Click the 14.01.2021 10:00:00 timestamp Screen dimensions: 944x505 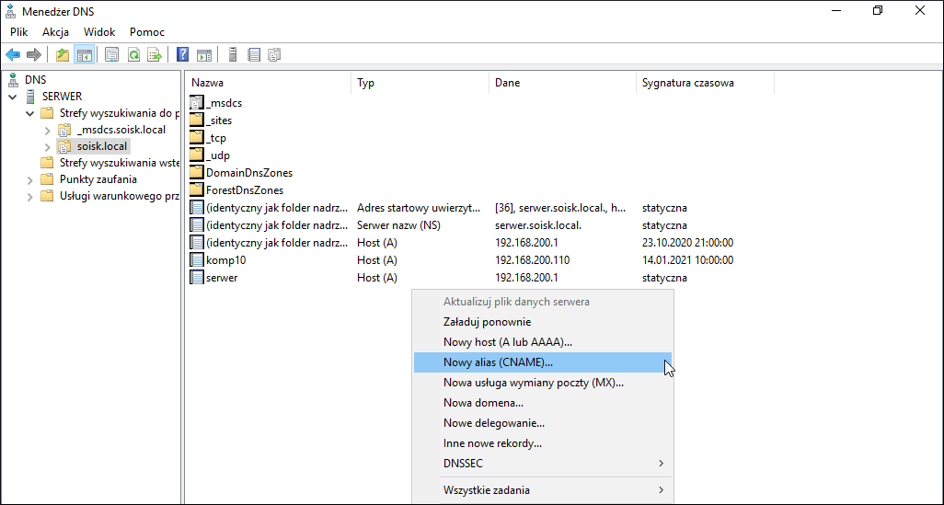pyautogui.click(x=687, y=260)
